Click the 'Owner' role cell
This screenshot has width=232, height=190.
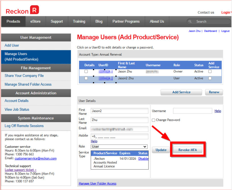click(x=178, y=72)
